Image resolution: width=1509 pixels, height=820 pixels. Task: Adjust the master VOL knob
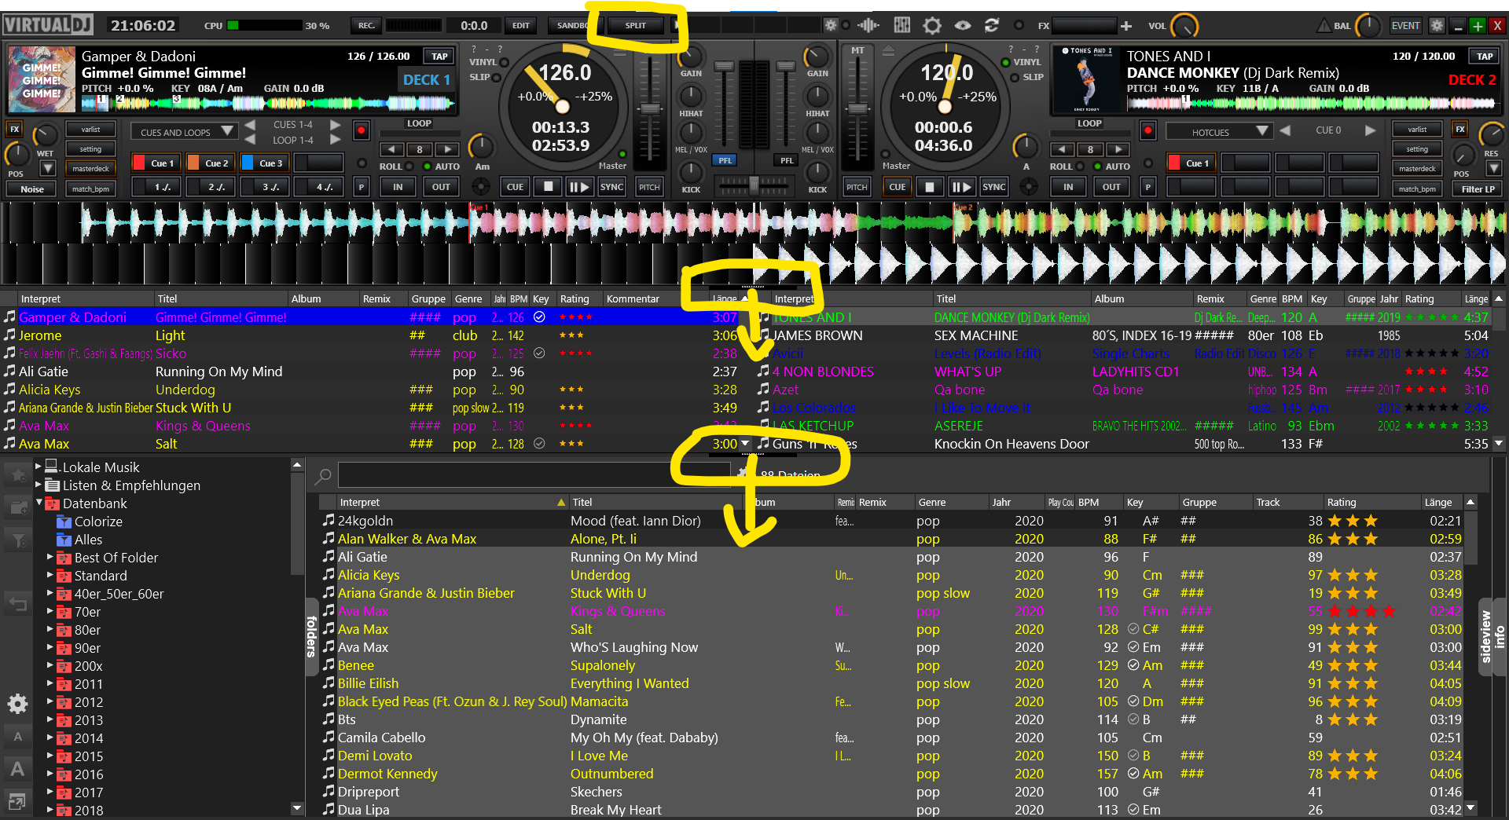point(1185,26)
